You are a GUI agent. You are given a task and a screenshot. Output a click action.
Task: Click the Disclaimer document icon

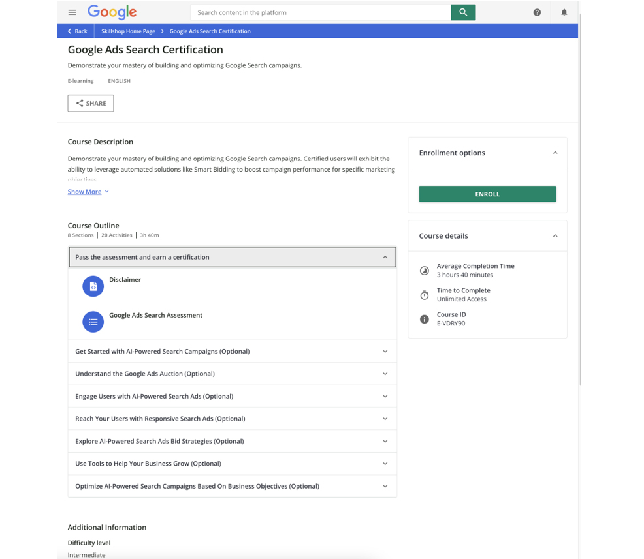point(93,286)
